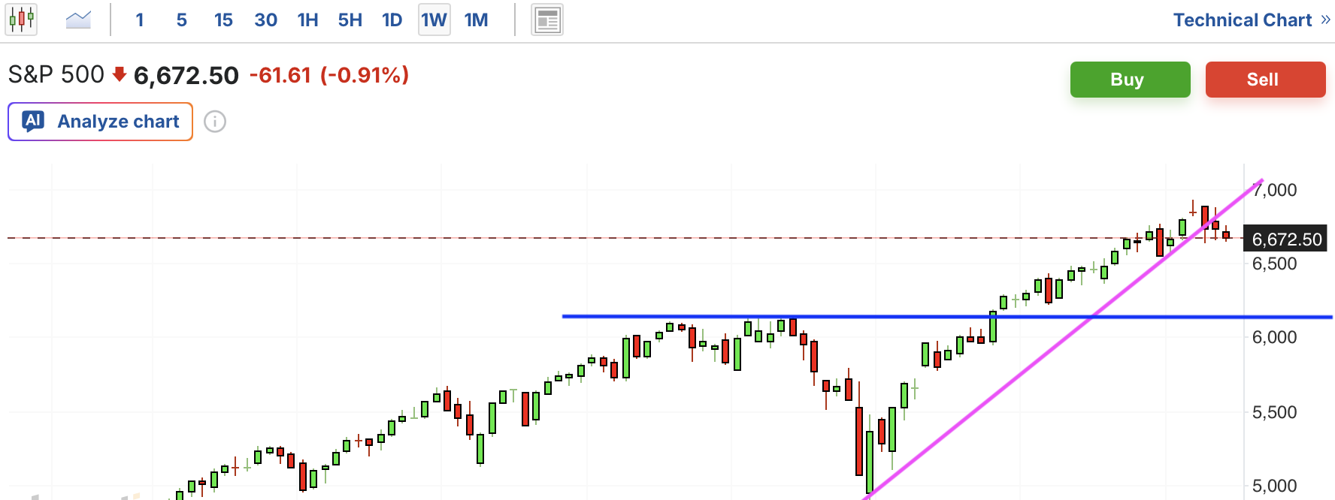This screenshot has height=500, width=1335.
Task: Select the 1W timeframe
Action: click(434, 20)
